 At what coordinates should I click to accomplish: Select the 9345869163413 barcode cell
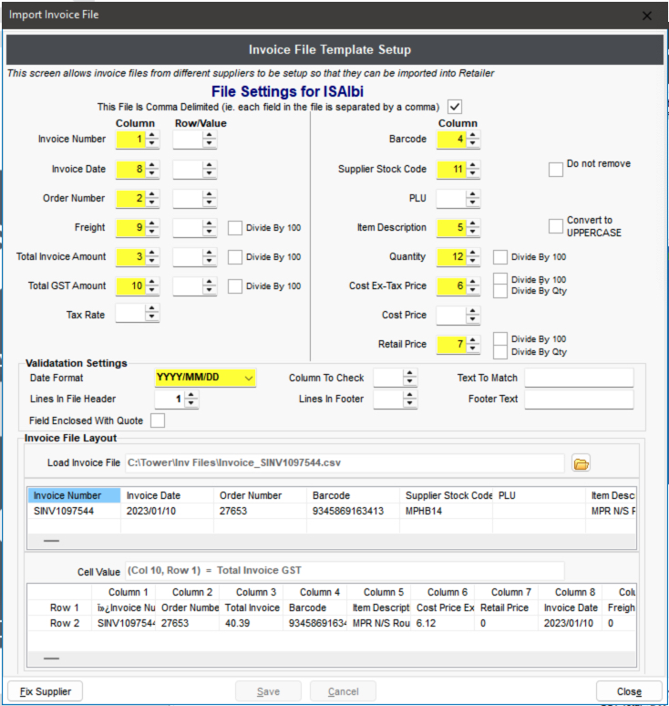[x=353, y=511]
